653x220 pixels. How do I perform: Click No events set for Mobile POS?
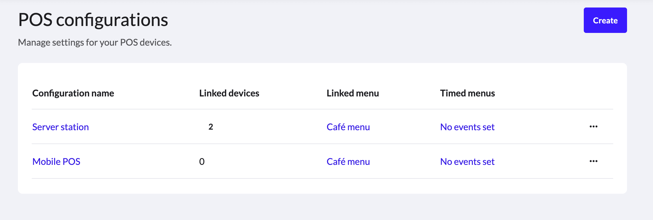click(x=467, y=162)
